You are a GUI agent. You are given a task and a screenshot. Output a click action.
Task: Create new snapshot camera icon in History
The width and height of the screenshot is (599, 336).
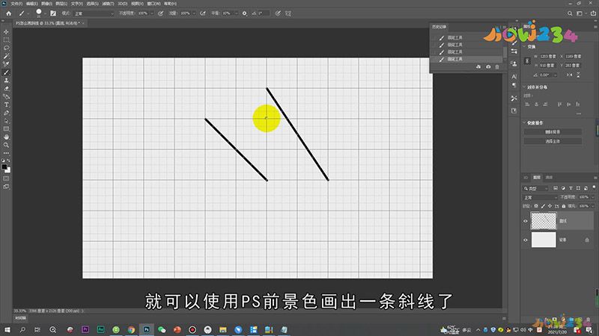point(488,66)
